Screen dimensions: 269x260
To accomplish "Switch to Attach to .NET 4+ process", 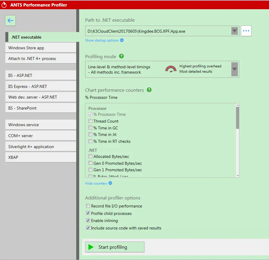I will pyautogui.click(x=41, y=58).
